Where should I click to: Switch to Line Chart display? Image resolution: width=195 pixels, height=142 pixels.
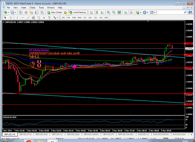[102, 12]
